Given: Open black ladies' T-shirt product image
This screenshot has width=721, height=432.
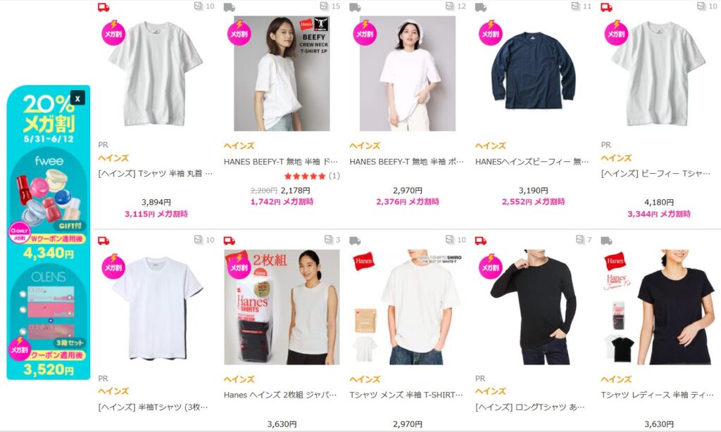Looking at the screenshot, I should tap(659, 307).
